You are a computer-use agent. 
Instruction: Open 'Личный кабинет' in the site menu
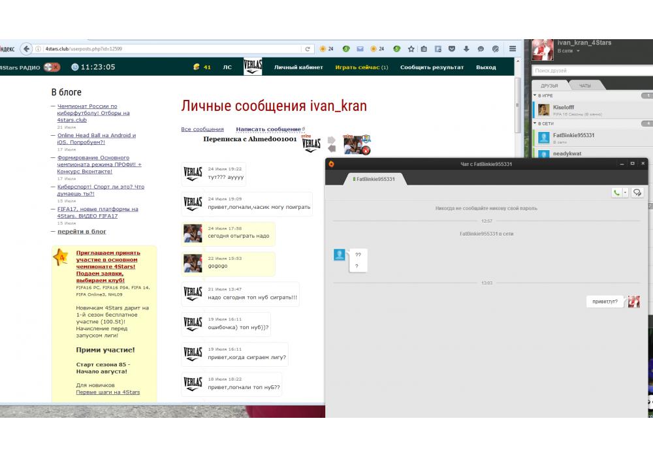pyautogui.click(x=298, y=67)
